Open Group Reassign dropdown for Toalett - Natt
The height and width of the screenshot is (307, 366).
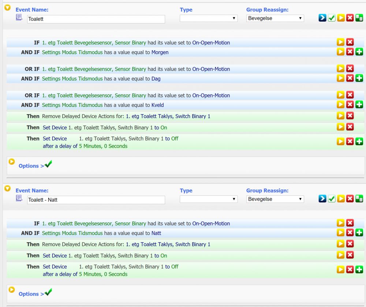click(x=275, y=199)
